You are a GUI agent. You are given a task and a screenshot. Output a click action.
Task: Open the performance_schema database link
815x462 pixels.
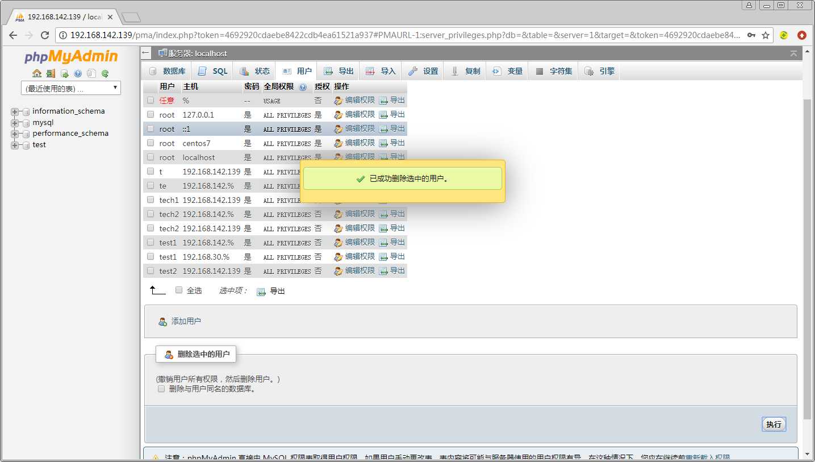point(70,134)
